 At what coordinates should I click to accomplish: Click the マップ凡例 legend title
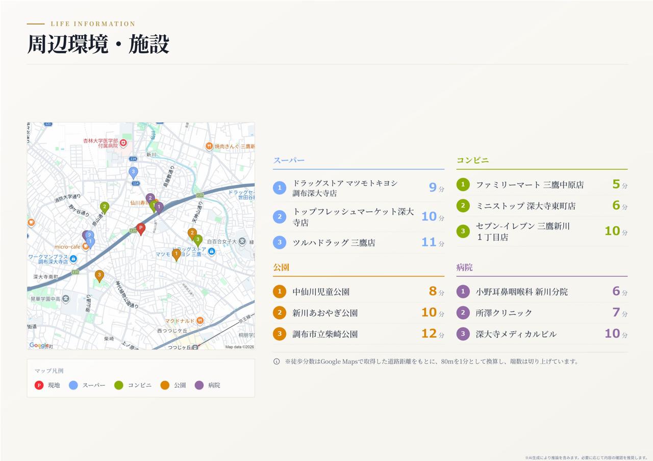tap(49, 371)
